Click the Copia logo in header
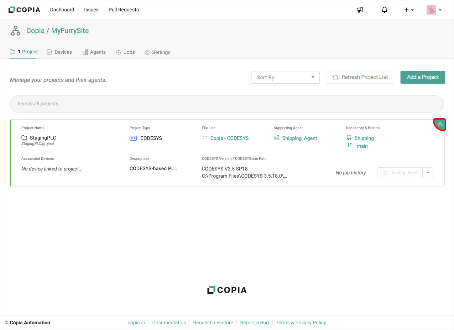This screenshot has width=454, height=330. [x=24, y=10]
